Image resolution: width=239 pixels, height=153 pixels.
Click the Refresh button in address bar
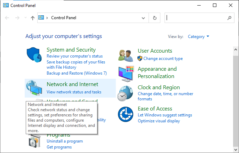point(154,18)
